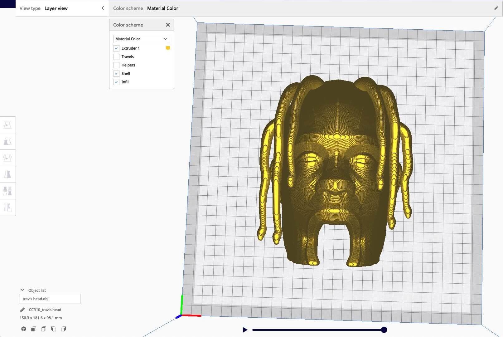Click pencil icon at top right corner
The image size is (503, 337).
tap(496, 8)
